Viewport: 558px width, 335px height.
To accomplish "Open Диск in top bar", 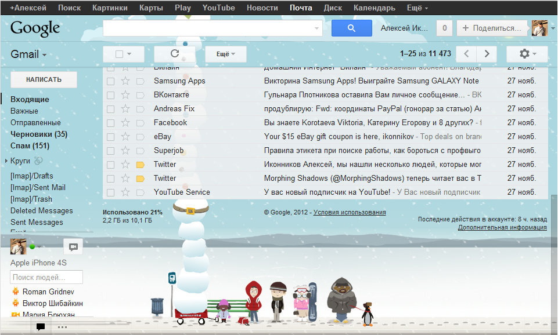I will [x=333, y=8].
